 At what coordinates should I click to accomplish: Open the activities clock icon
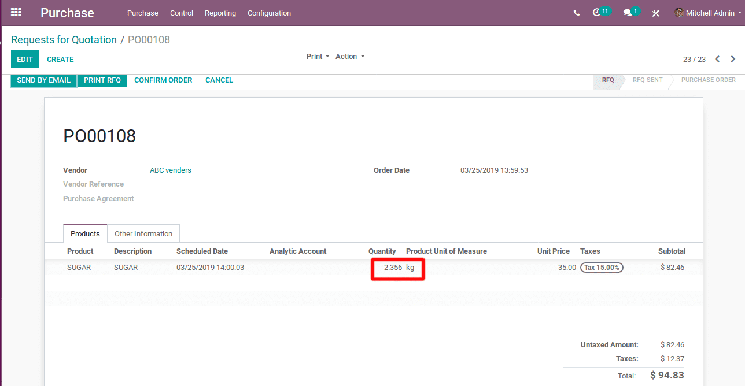(x=597, y=13)
